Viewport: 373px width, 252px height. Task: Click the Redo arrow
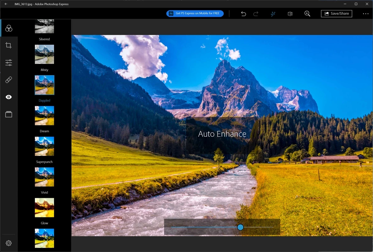[x=256, y=14]
